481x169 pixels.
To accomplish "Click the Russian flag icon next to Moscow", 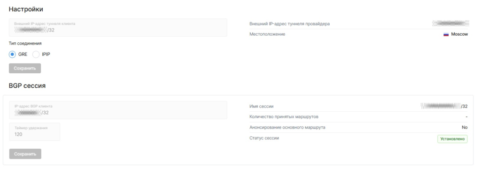I will click(x=446, y=34).
